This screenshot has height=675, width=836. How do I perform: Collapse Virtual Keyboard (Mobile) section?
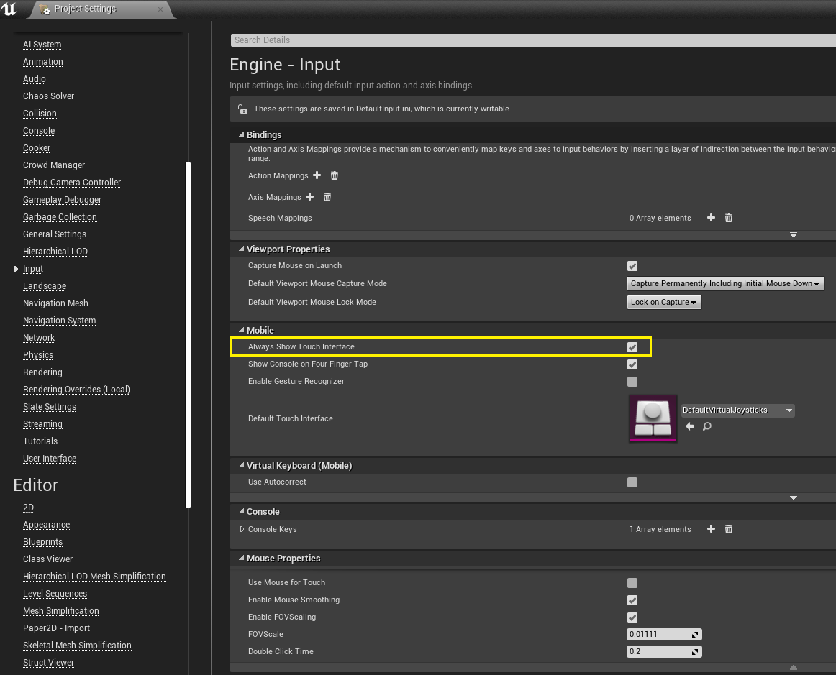pyautogui.click(x=242, y=465)
